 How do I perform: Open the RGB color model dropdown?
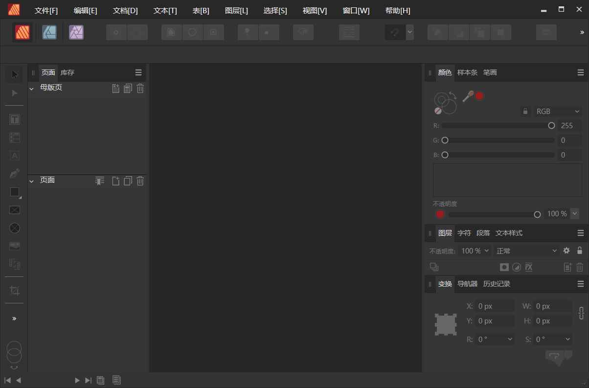point(557,111)
